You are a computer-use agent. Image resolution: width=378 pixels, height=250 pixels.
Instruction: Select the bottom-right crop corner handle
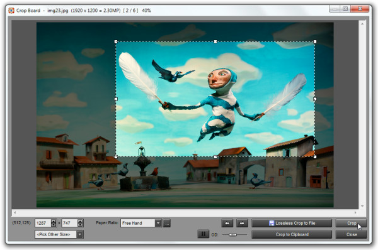pyautogui.click(x=315, y=157)
